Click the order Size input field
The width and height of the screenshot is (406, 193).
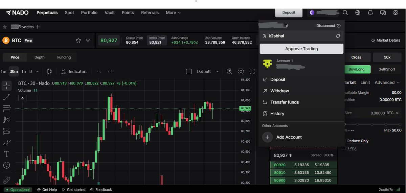click(x=372, y=113)
